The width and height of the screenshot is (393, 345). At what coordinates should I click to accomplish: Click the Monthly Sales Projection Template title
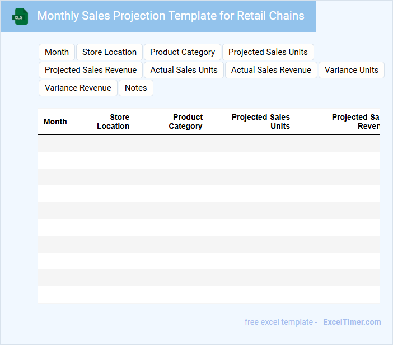tap(171, 16)
